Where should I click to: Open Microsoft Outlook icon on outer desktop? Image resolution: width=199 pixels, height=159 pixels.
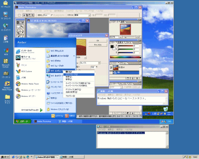coord(5,63)
